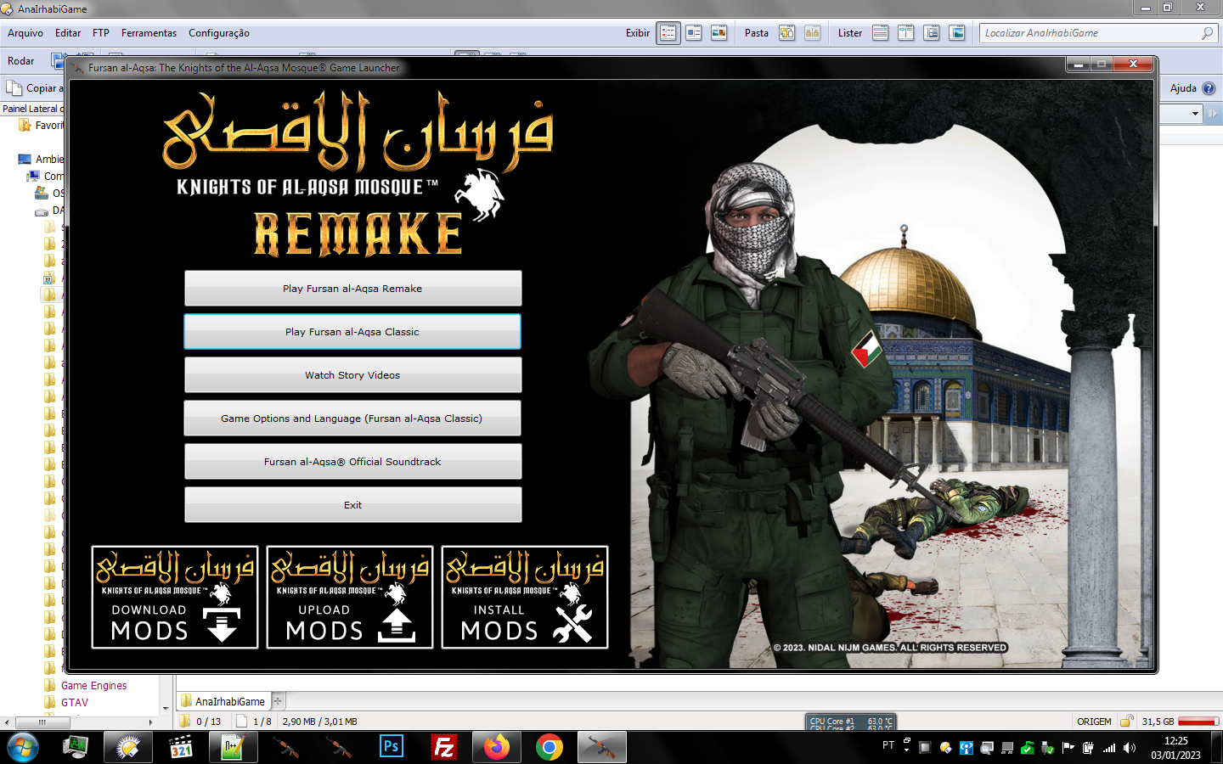Click the Exit button in launcher
Image resolution: width=1223 pixels, height=764 pixels.
[x=352, y=505]
